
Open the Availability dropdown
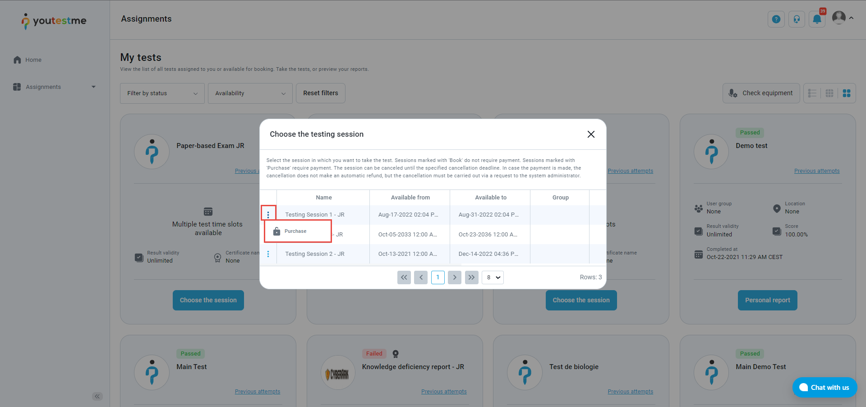[250, 93]
